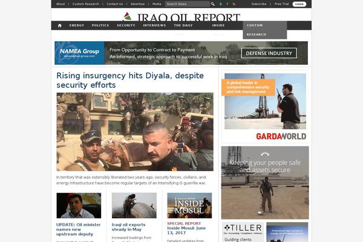Click the search magnifier icon
The image size is (363, 242).
click(213, 4)
